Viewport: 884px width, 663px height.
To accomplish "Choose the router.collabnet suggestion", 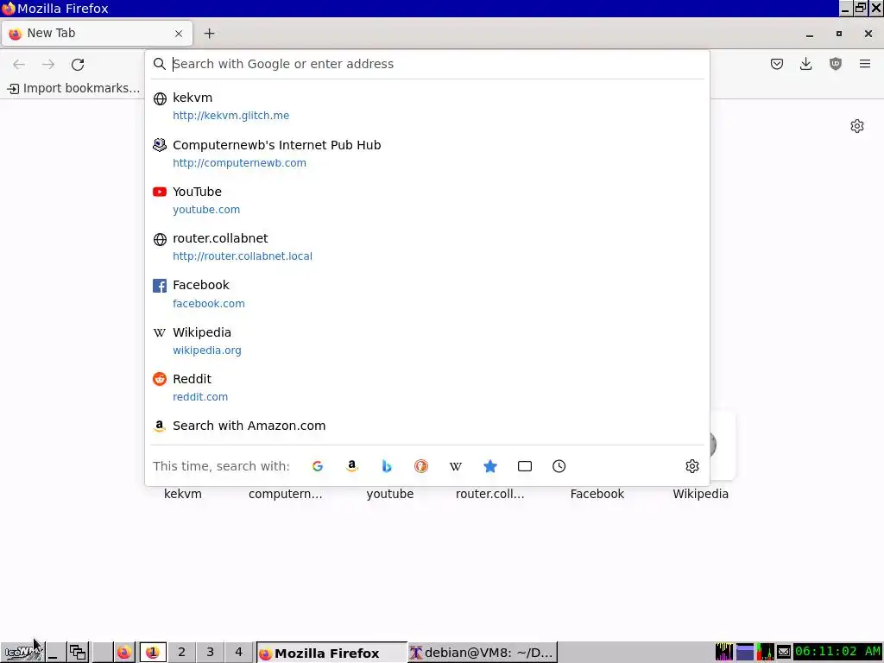I will [427, 247].
